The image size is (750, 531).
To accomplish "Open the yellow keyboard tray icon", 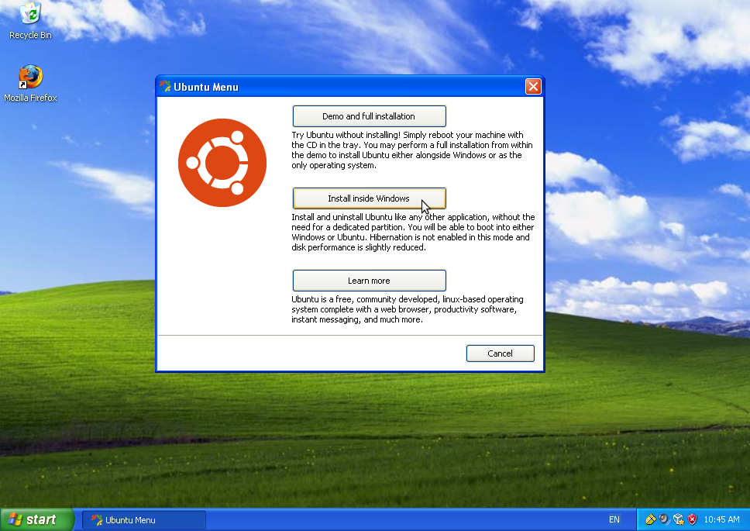I will coord(651,519).
